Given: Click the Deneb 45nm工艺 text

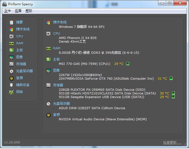Looking at the screenshot, I should click(72, 41).
